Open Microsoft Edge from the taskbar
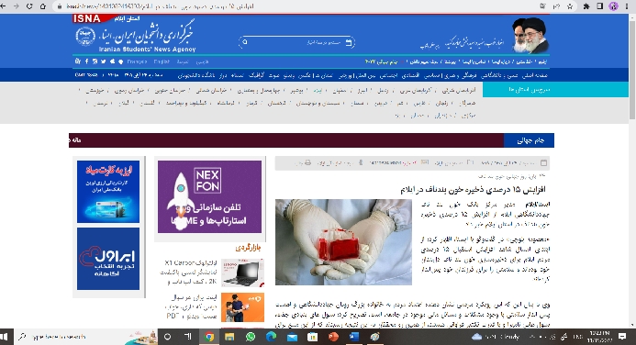636x345 pixels. (271, 337)
